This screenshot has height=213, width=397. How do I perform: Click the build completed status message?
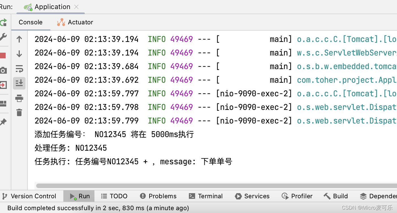point(98,208)
